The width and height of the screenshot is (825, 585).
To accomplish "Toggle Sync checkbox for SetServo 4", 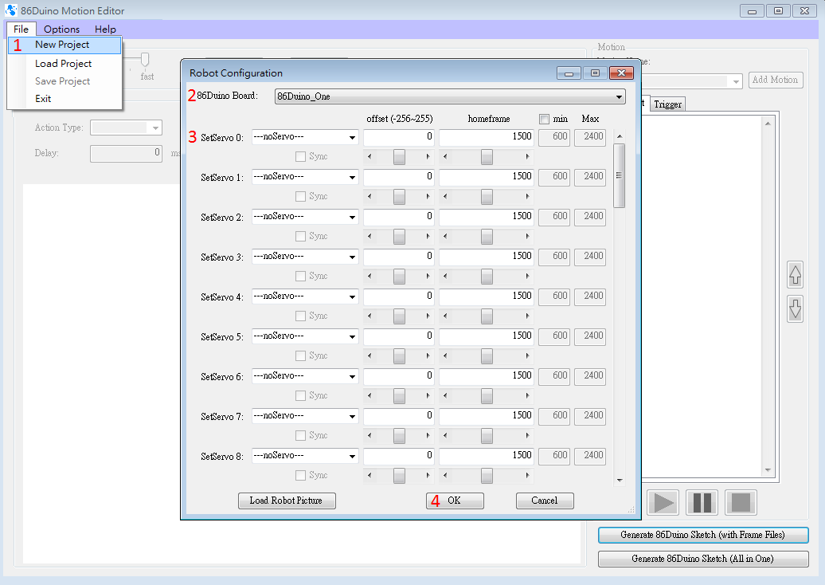I will coord(300,316).
